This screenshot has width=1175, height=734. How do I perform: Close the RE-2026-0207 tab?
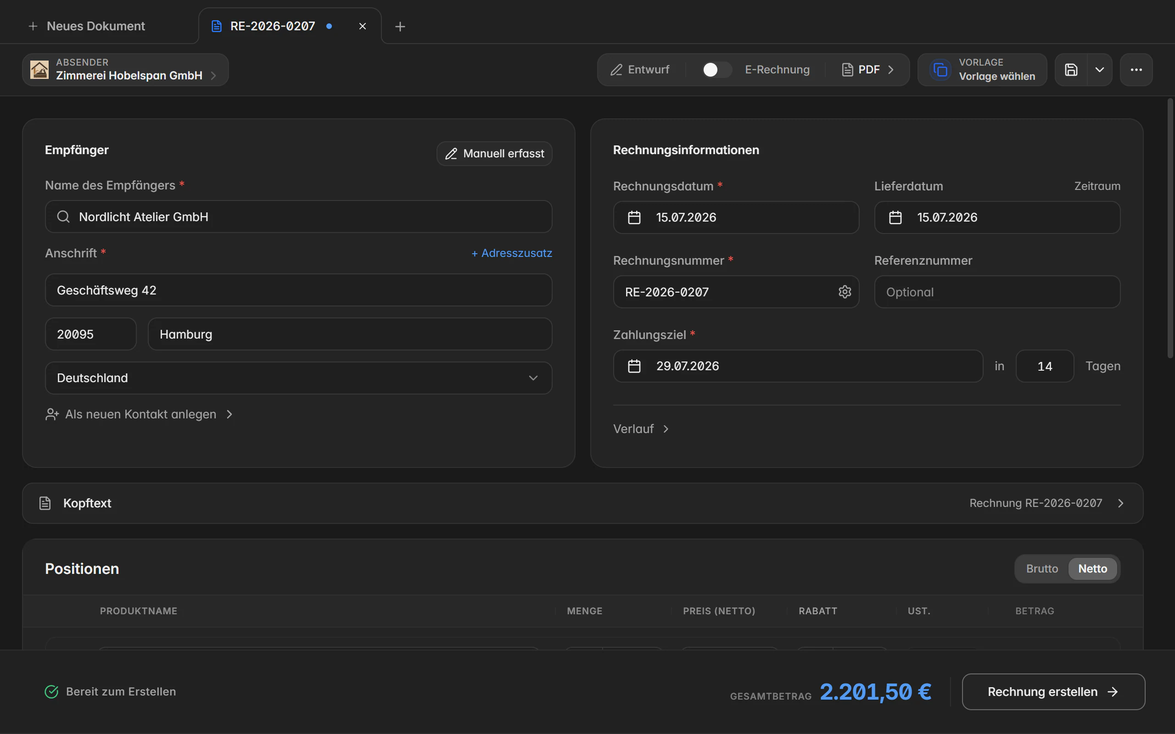(x=363, y=26)
